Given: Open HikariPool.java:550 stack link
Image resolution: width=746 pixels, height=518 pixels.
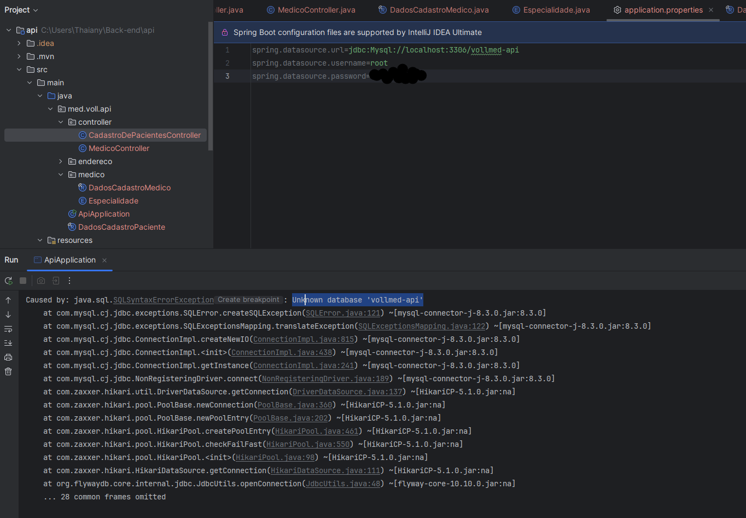Looking at the screenshot, I should point(308,444).
